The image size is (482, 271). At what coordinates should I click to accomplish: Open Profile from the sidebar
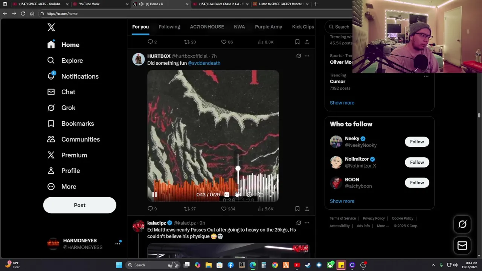coord(63,171)
